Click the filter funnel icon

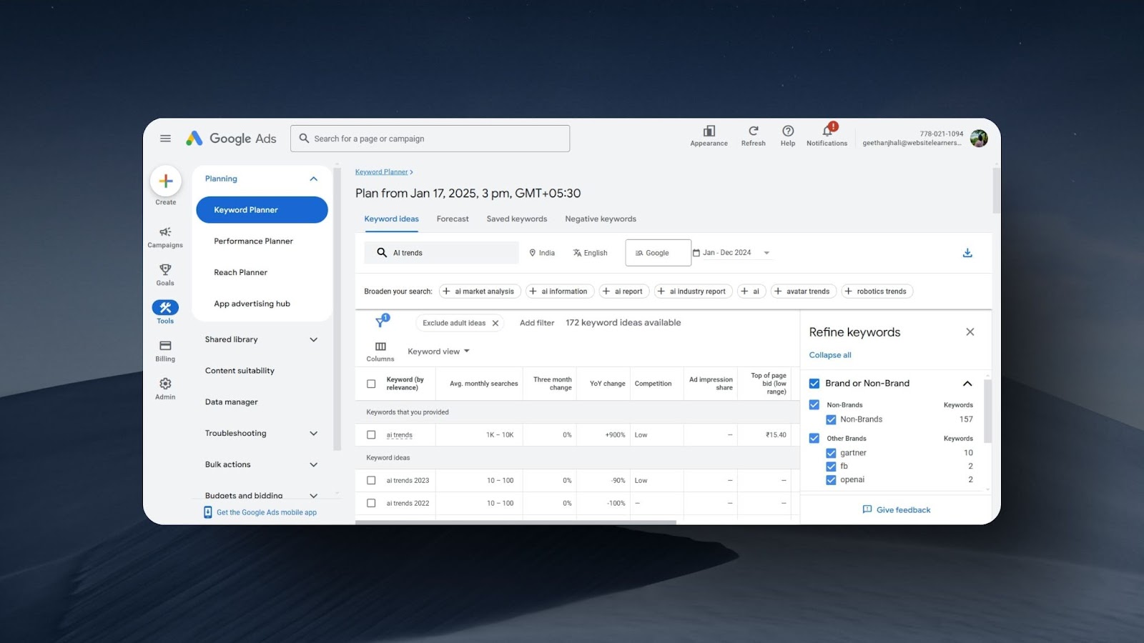click(x=381, y=322)
